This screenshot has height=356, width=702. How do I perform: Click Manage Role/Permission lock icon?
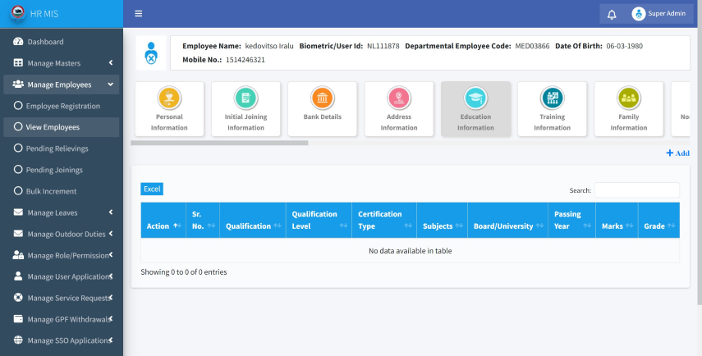pyautogui.click(x=18, y=255)
